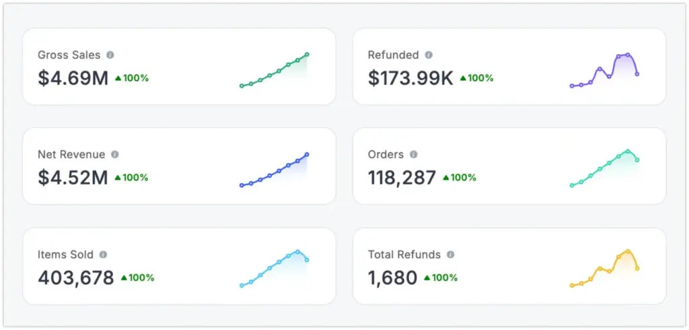689x330 pixels.
Task: Open the Net Revenue info tooltip icon
Action: point(115,155)
